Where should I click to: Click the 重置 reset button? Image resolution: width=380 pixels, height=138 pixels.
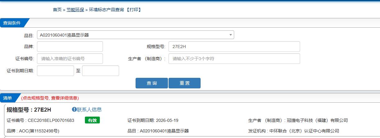point(184,83)
